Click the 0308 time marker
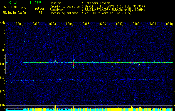The width and height of the screenshot is (175, 111). tap(136, 24)
